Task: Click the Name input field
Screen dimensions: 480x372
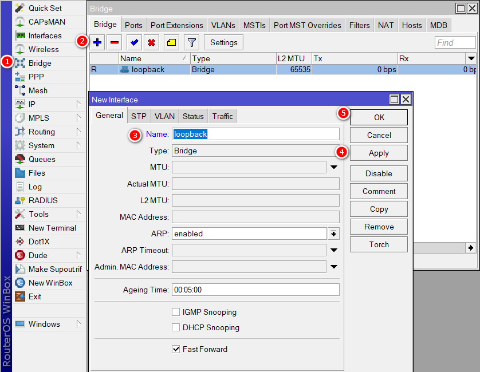Action: (255, 134)
